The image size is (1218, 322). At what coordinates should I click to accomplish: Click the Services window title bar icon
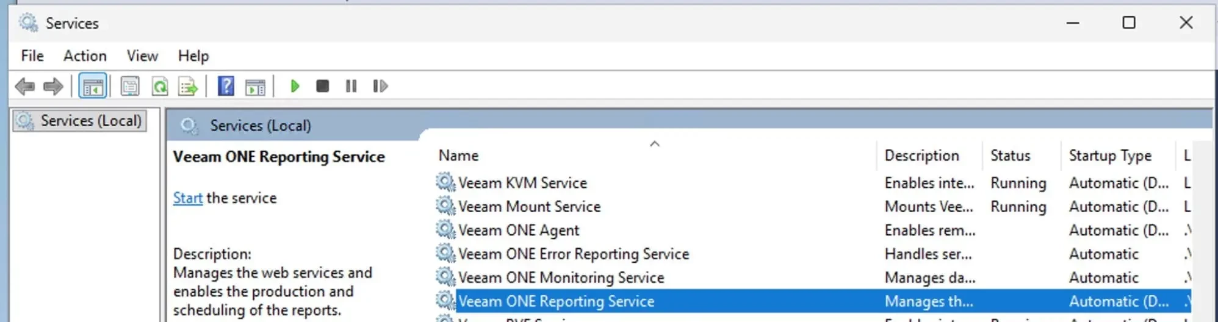28,23
